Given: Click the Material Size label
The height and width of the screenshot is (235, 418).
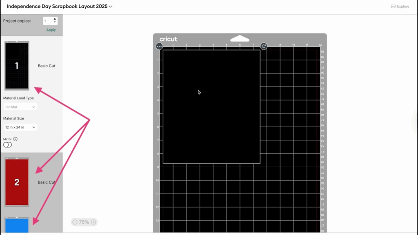Looking at the screenshot, I should 13,118.
